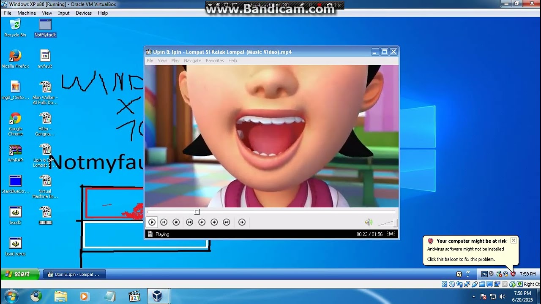
Task: Click the video area of media player
Action: (271, 136)
